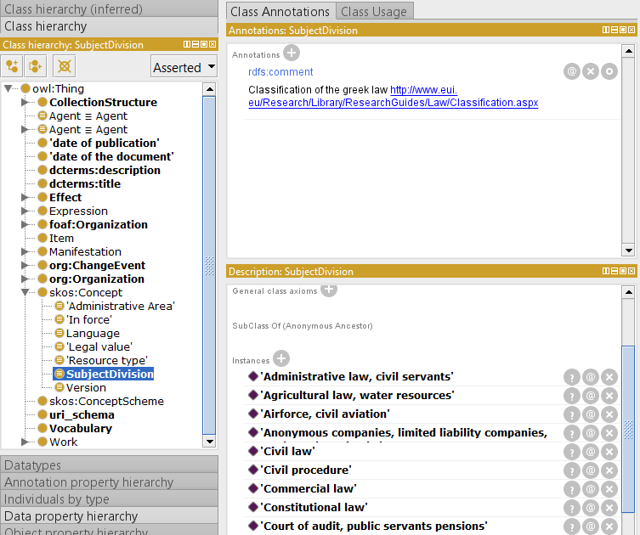This screenshot has width=640, height=535.
Task: Expand the CollectionStructure class node
Action: pyautogui.click(x=25, y=103)
